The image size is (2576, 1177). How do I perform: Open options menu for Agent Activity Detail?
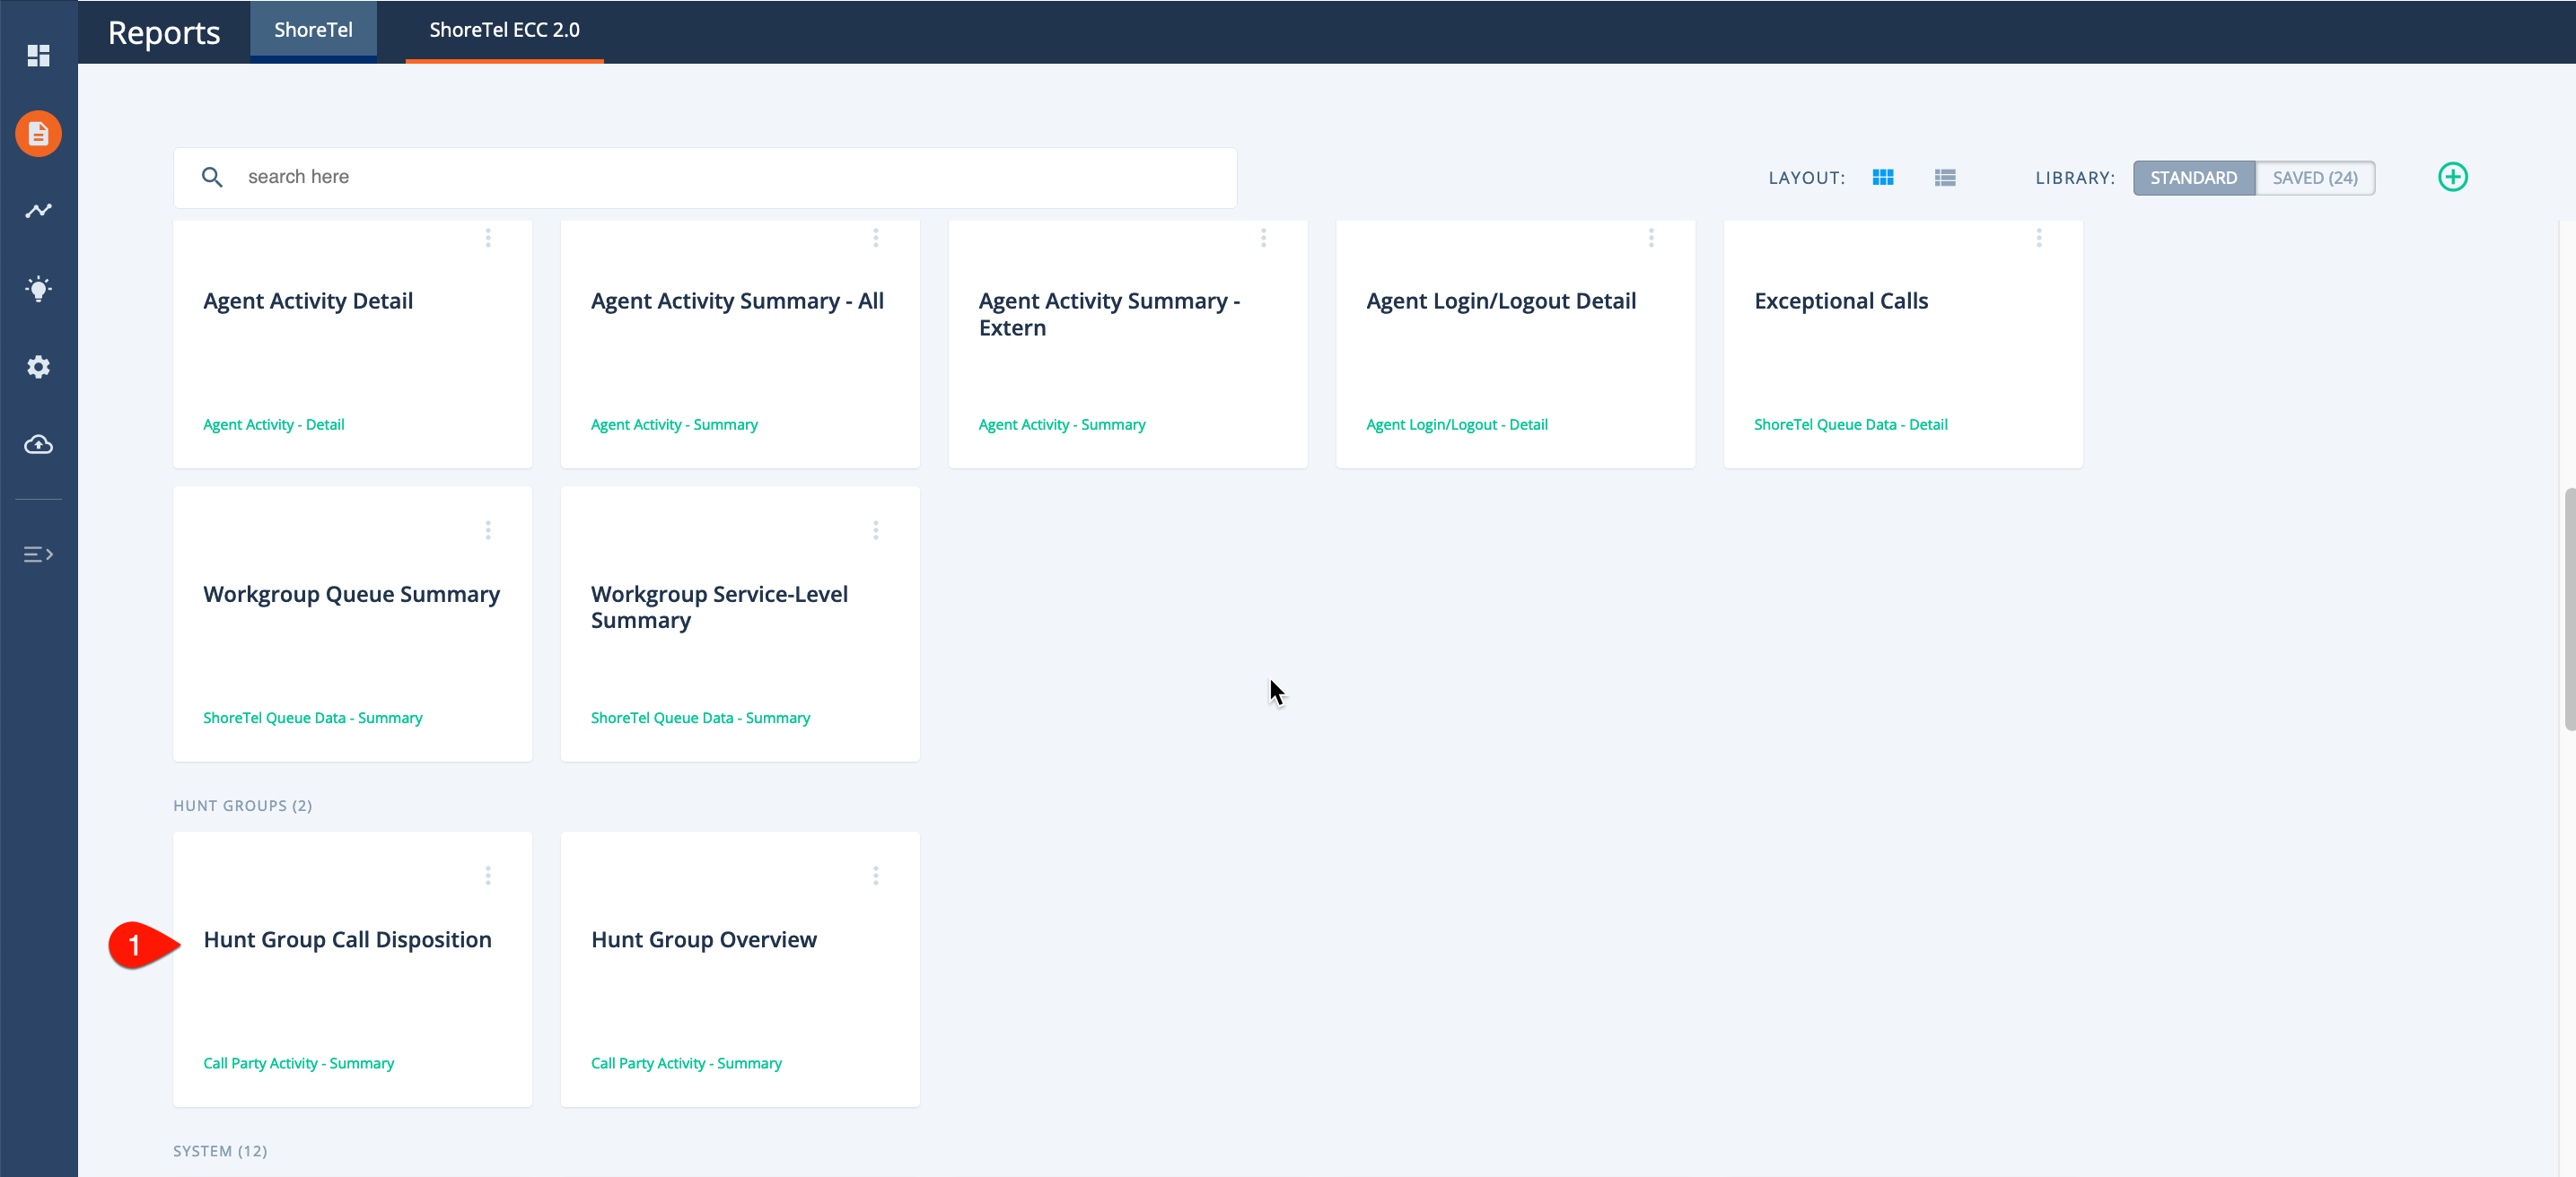[x=488, y=238]
